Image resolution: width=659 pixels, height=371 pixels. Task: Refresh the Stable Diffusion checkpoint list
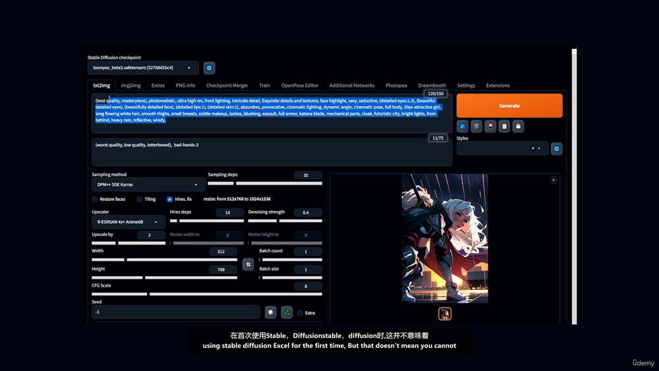click(x=209, y=68)
